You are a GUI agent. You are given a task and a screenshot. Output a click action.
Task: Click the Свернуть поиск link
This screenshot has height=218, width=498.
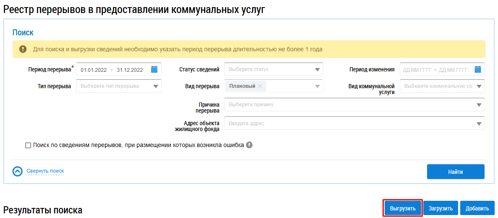[x=45, y=171]
